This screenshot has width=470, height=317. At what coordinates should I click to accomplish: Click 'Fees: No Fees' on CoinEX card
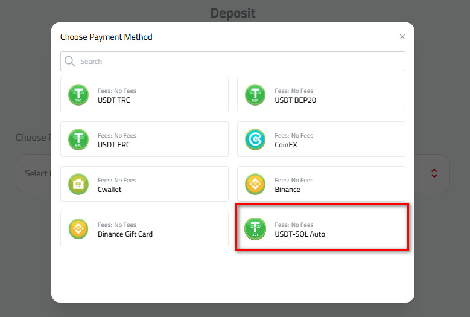(x=294, y=136)
